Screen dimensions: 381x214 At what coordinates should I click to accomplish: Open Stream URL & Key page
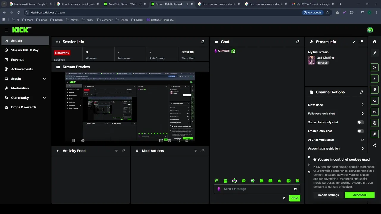click(25, 50)
